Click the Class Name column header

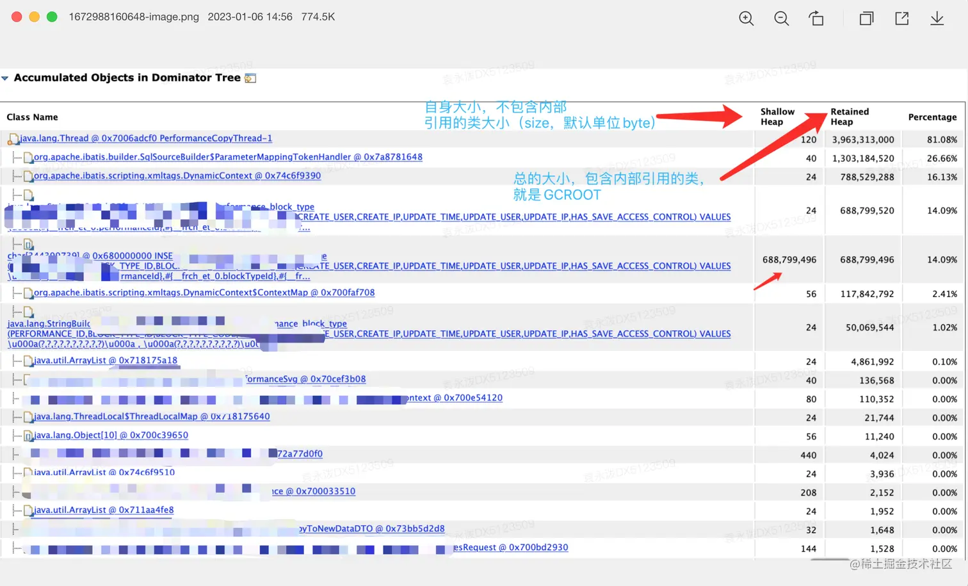(x=32, y=117)
